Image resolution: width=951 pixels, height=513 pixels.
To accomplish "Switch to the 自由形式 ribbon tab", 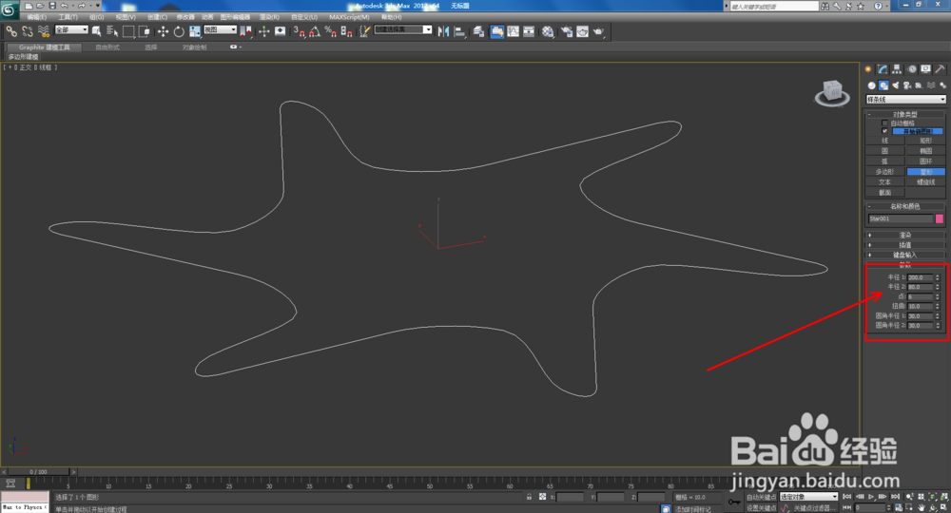I will click(107, 47).
